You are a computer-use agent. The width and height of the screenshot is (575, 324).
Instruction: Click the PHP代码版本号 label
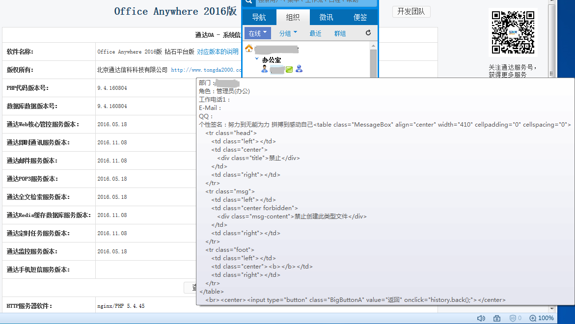pos(27,88)
